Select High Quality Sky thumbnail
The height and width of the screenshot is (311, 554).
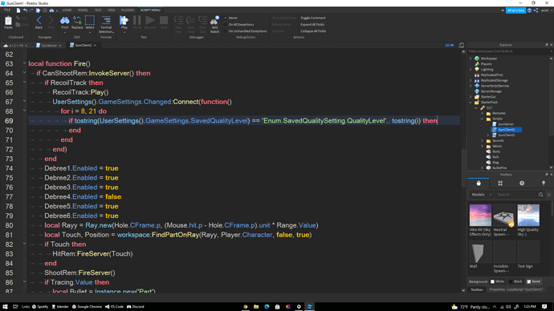[x=528, y=215]
